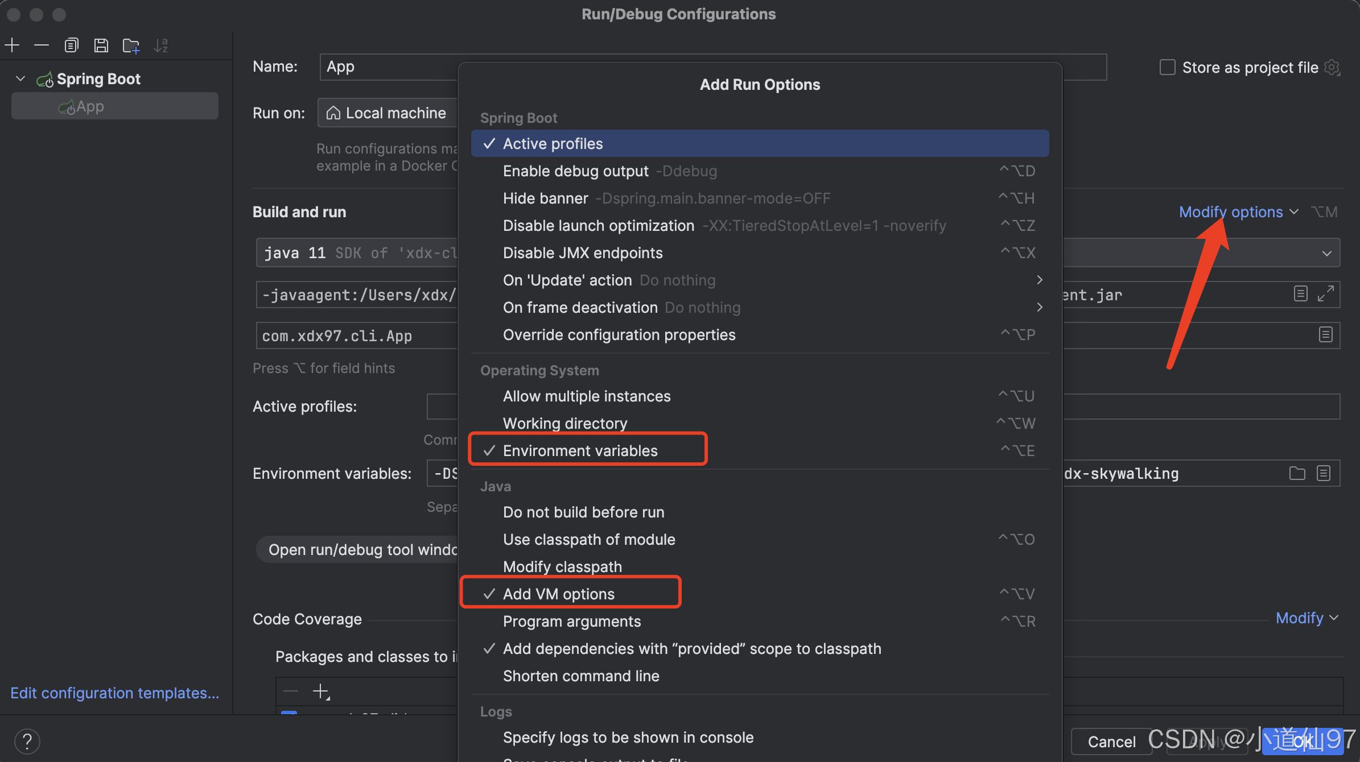Toggle Disable JMX endpoints option
1360x762 pixels.
click(x=760, y=252)
